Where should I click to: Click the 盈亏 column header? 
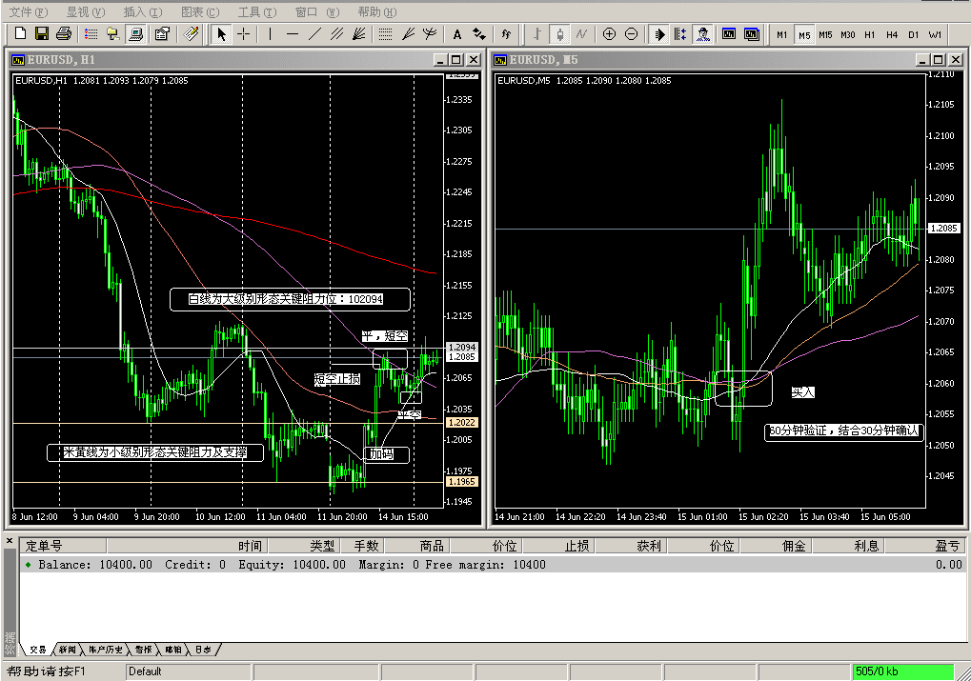(947, 546)
